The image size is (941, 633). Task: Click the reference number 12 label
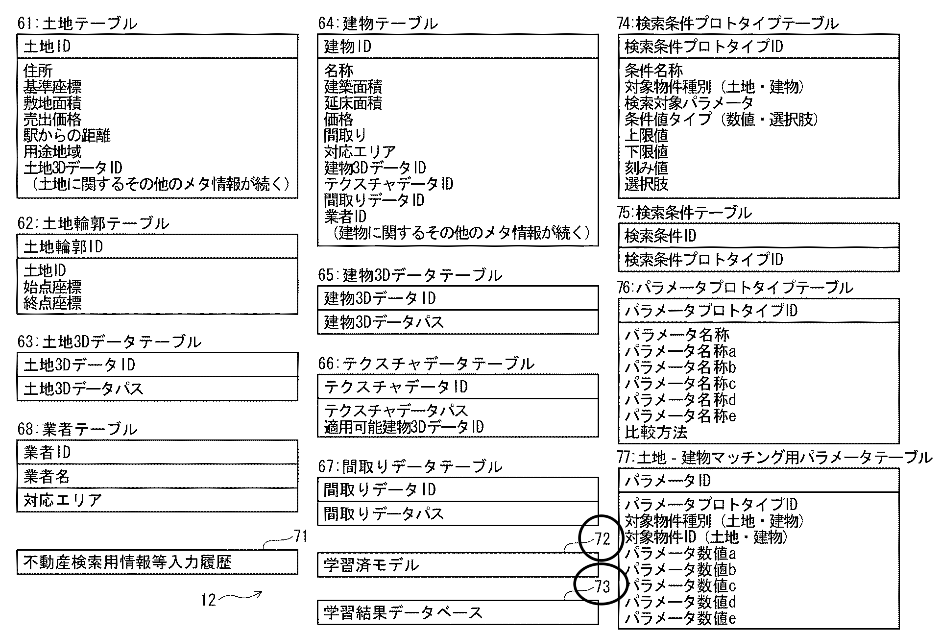[x=209, y=600]
